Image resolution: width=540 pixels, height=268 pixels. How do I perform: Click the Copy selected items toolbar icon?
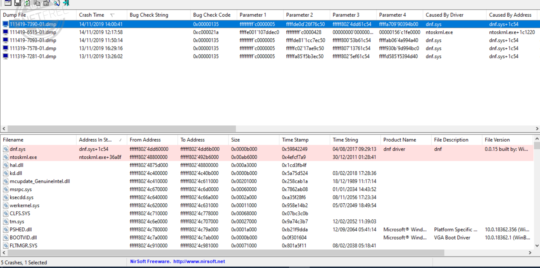point(37,3)
